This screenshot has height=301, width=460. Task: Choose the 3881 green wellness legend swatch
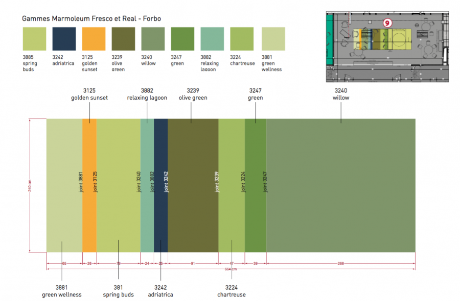tap(273, 39)
